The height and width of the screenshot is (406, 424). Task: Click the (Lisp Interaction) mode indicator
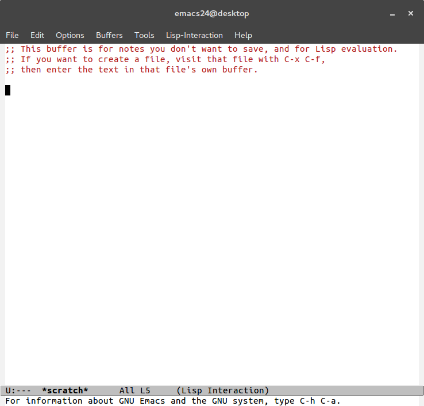click(222, 390)
